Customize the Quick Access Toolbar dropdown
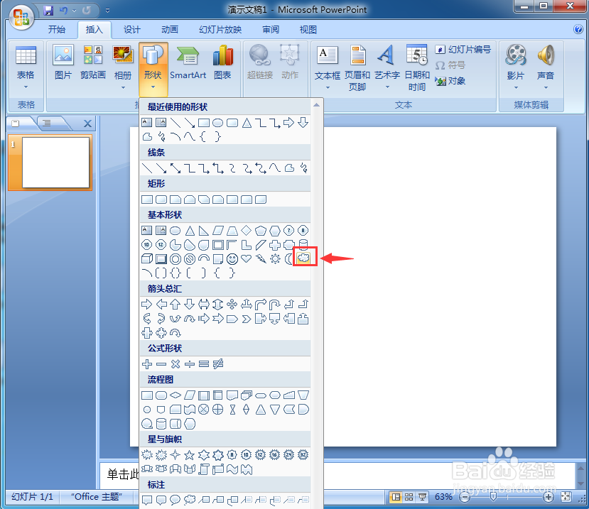The width and height of the screenshot is (589, 509). click(x=107, y=11)
